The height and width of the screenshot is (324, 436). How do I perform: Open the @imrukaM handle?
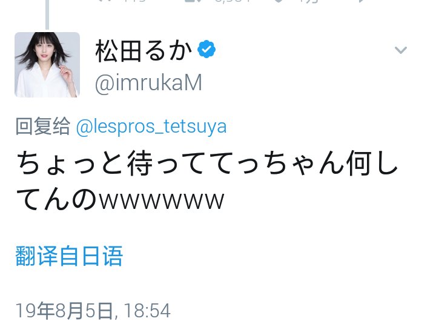pos(148,84)
